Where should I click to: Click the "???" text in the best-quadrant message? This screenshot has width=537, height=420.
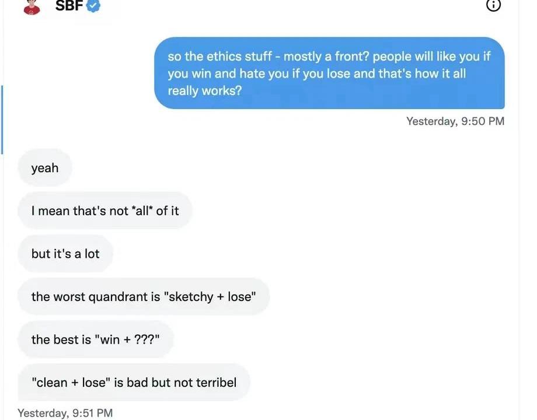146,339
